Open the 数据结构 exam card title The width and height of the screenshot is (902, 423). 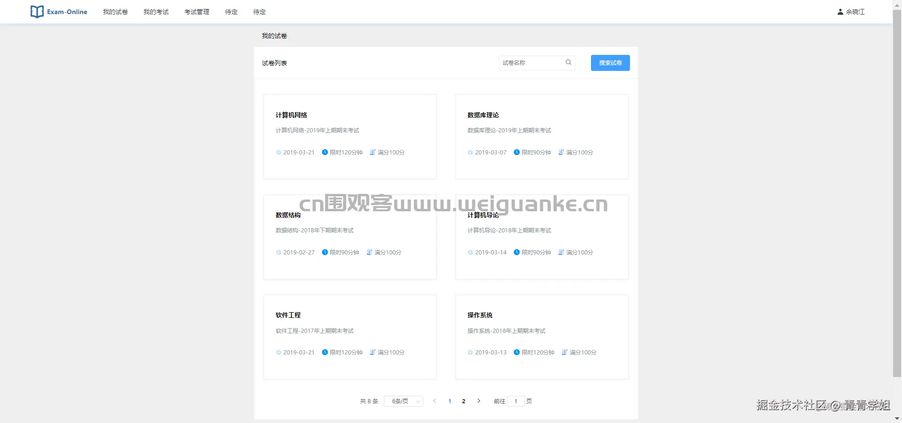coord(288,215)
